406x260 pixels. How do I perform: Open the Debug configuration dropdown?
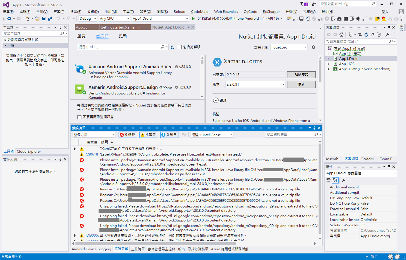88,19
